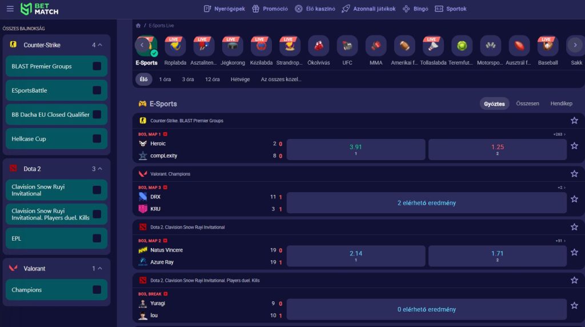Select Az összes közelgő time filter
The image size is (585, 327).
coord(281,79)
